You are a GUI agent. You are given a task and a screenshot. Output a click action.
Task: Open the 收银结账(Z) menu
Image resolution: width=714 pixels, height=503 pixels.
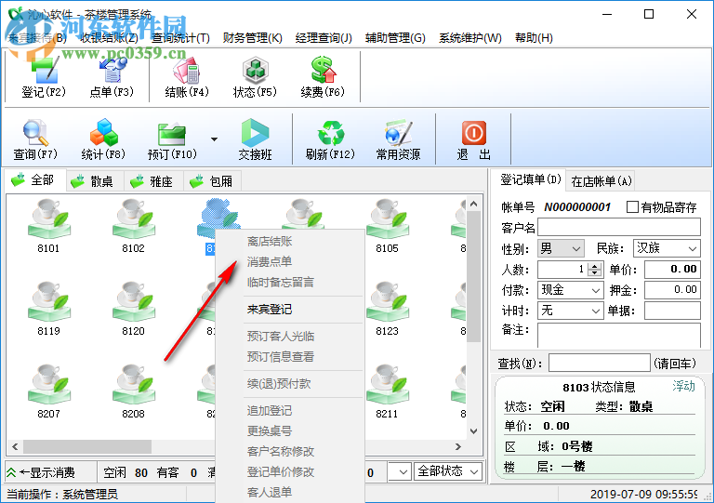tap(109, 38)
